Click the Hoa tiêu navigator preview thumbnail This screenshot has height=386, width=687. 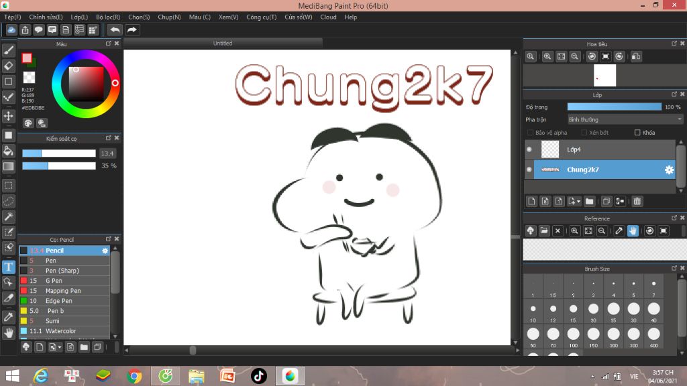(x=604, y=76)
